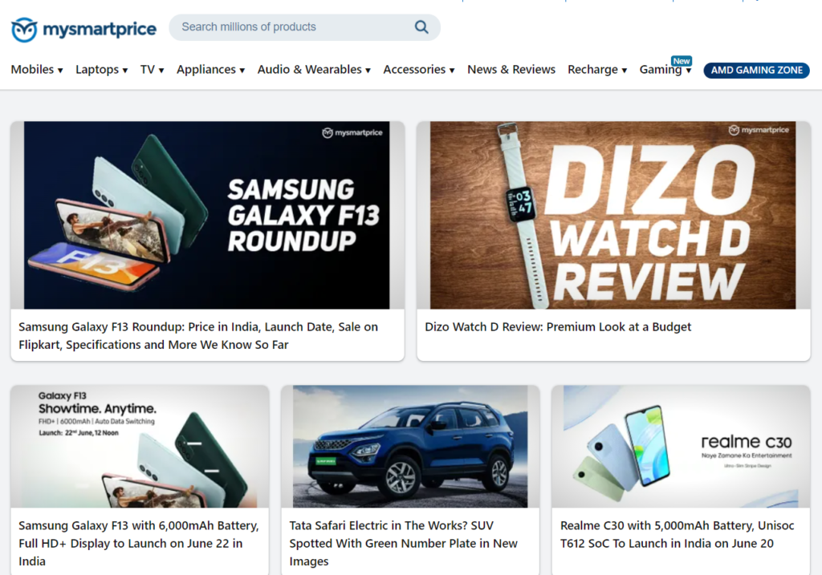This screenshot has width=822, height=575.
Task: Open Samsung Galaxy F13 Roundup banner image
Action: point(207,215)
